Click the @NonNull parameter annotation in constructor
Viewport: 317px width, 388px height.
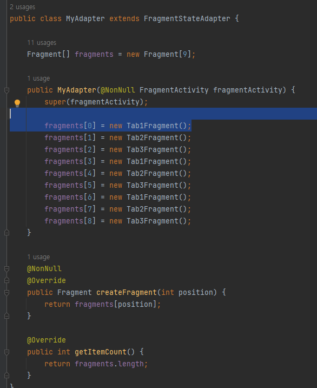[x=118, y=90]
